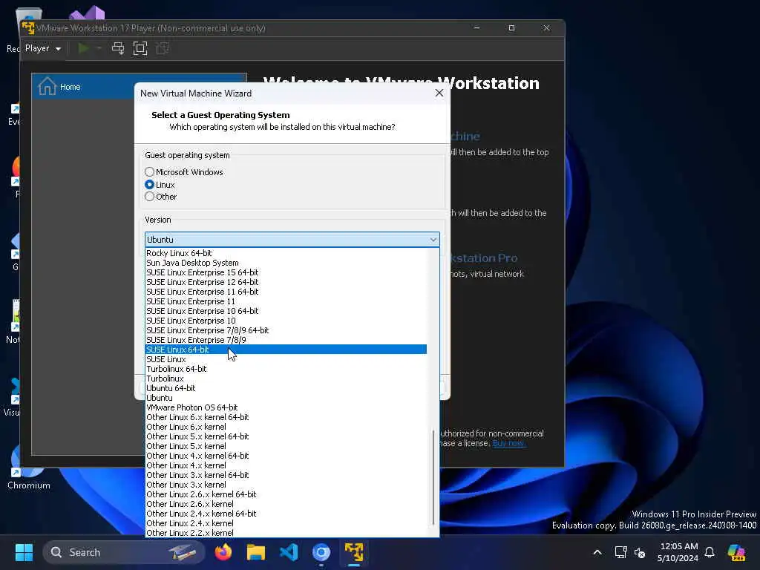760x570 pixels.
Task: Choose SUSE Linux Enterprise 10 64-bit
Action: (286, 311)
